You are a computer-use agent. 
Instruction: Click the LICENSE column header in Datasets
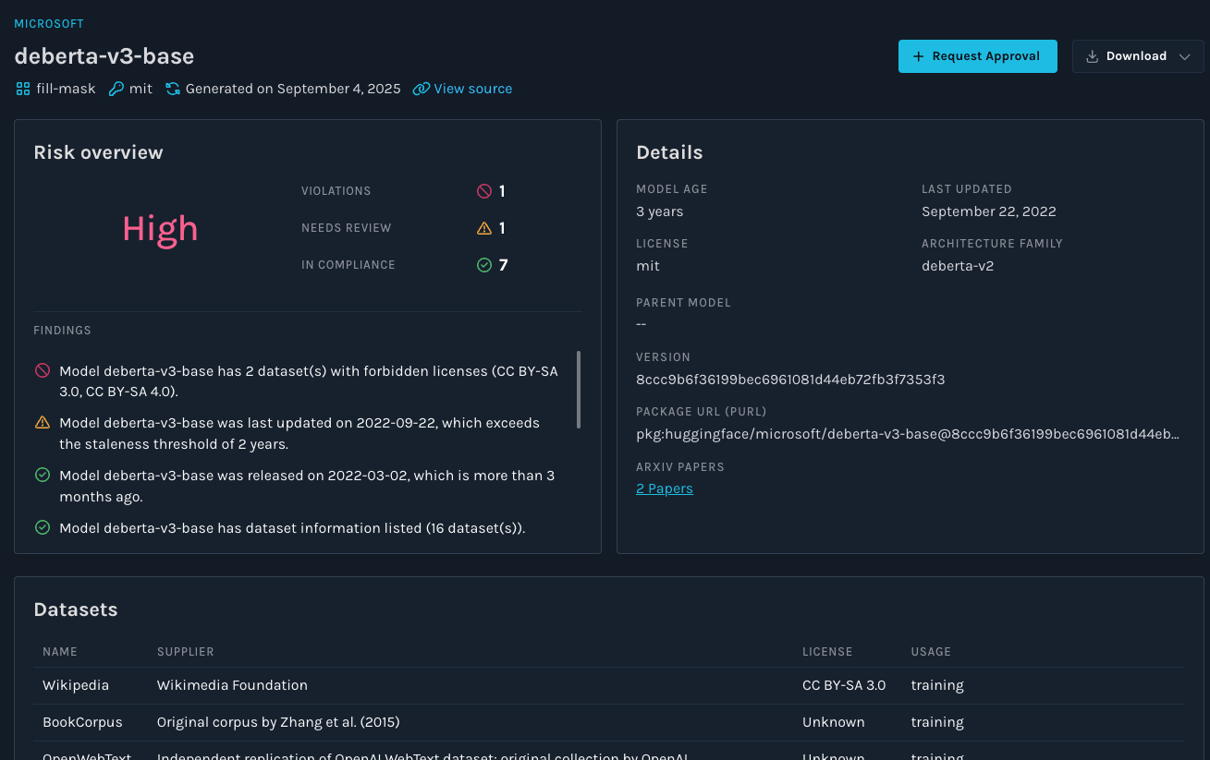pos(827,652)
